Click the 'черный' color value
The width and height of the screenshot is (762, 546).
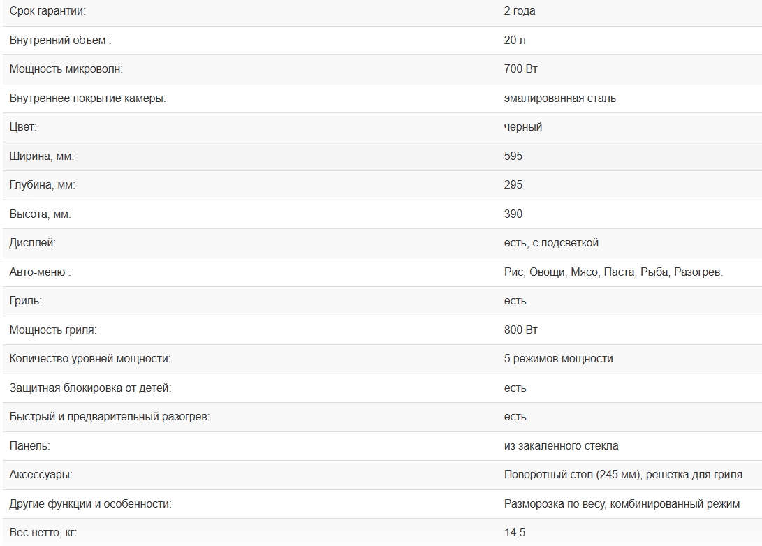tap(523, 127)
